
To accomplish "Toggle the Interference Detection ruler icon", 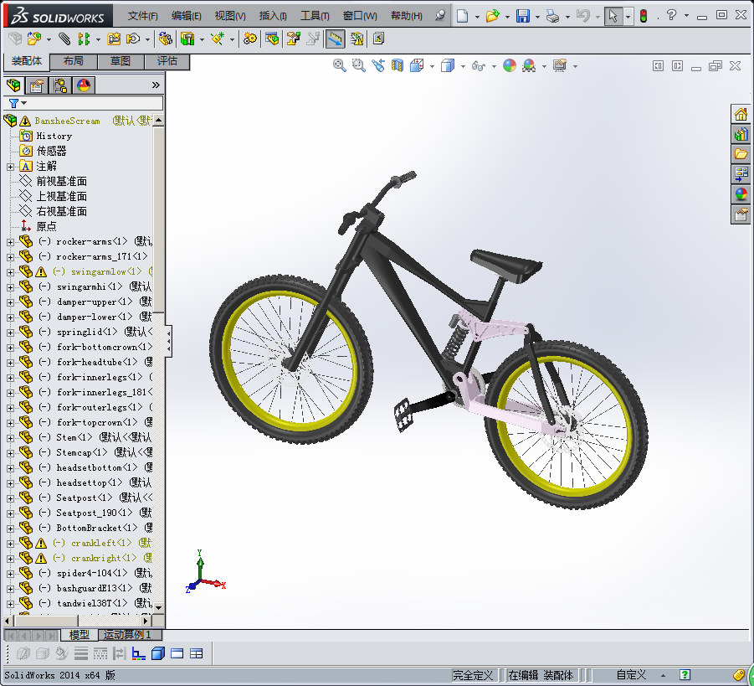I will coord(336,39).
